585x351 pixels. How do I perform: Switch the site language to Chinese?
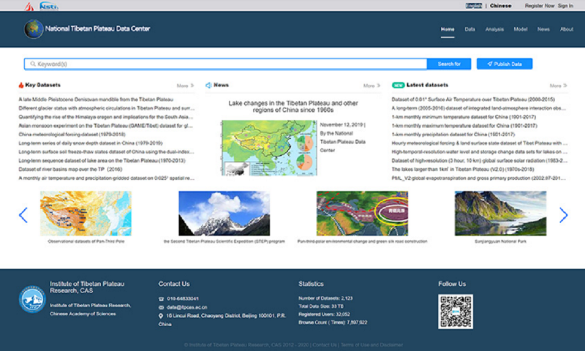click(x=500, y=6)
